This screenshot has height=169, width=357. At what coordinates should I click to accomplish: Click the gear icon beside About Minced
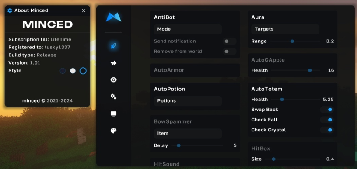click(x=10, y=10)
